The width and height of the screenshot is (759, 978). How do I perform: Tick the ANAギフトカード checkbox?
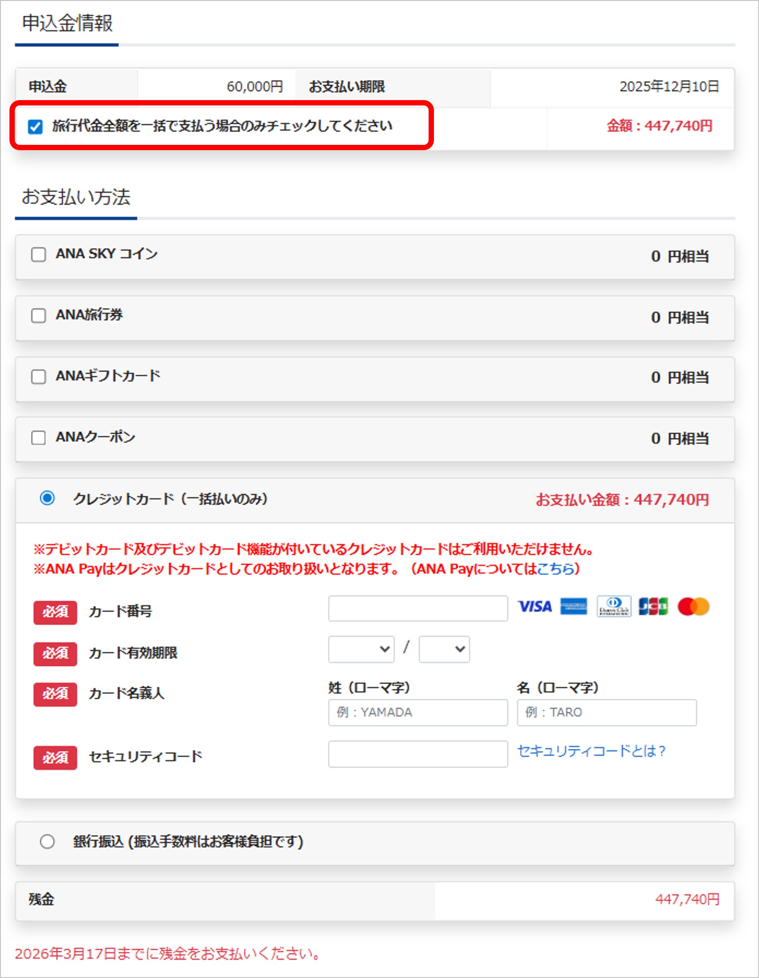coord(39,377)
